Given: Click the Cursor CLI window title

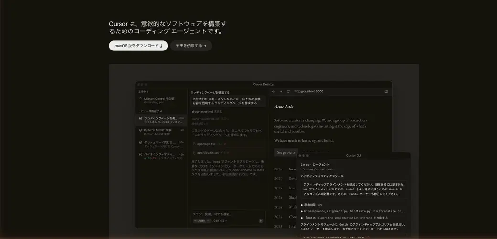Looking at the screenshot, I should (354, 155).
